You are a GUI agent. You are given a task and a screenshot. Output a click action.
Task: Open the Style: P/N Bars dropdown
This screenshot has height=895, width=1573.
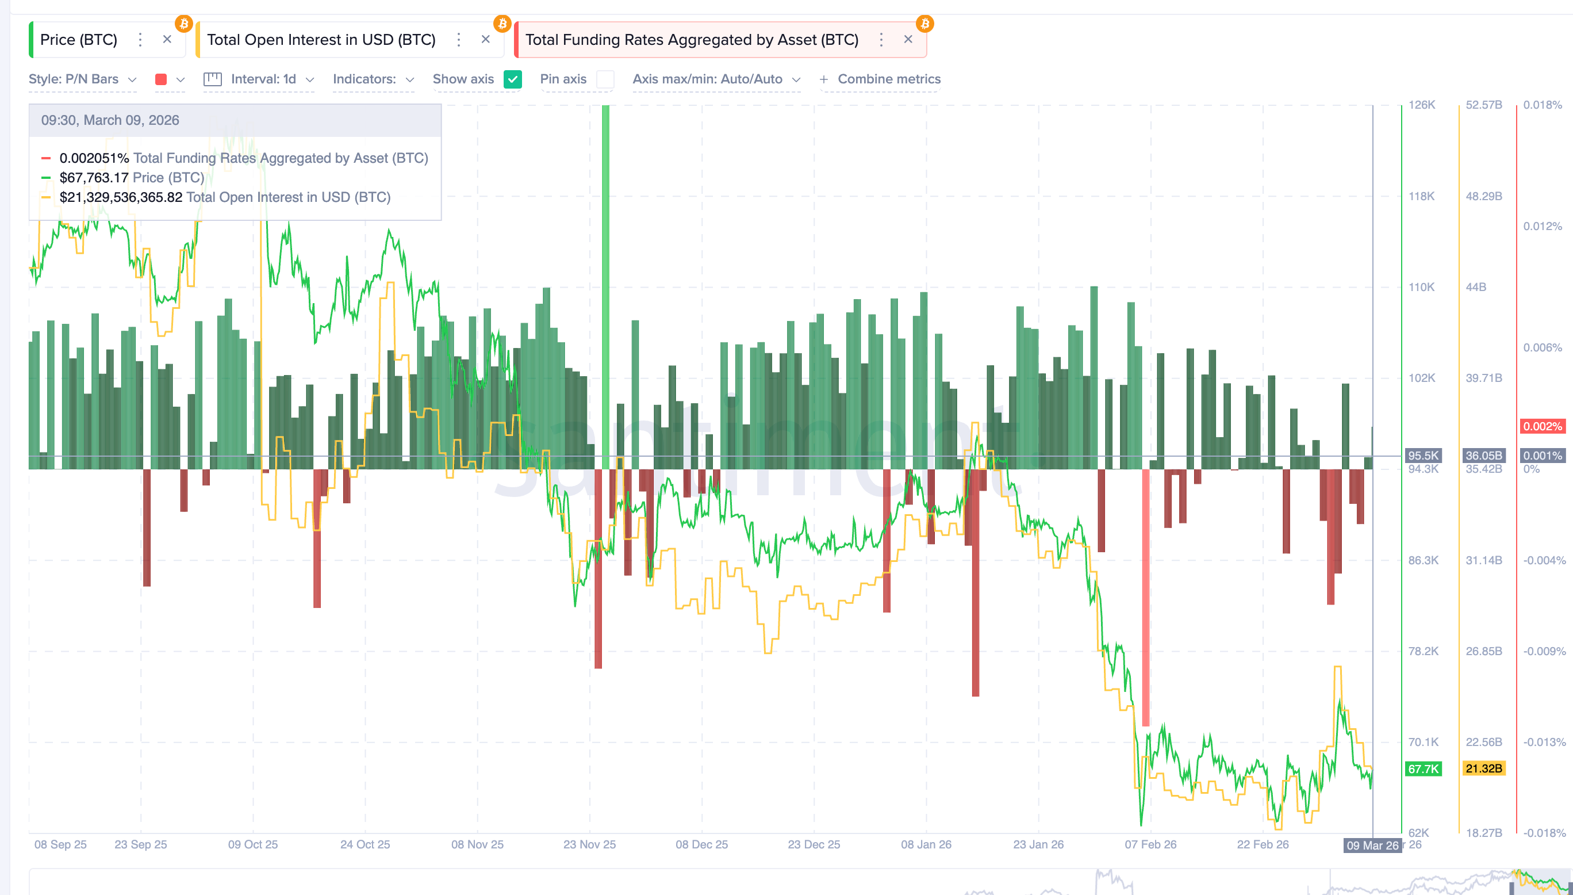coord(82,79)
